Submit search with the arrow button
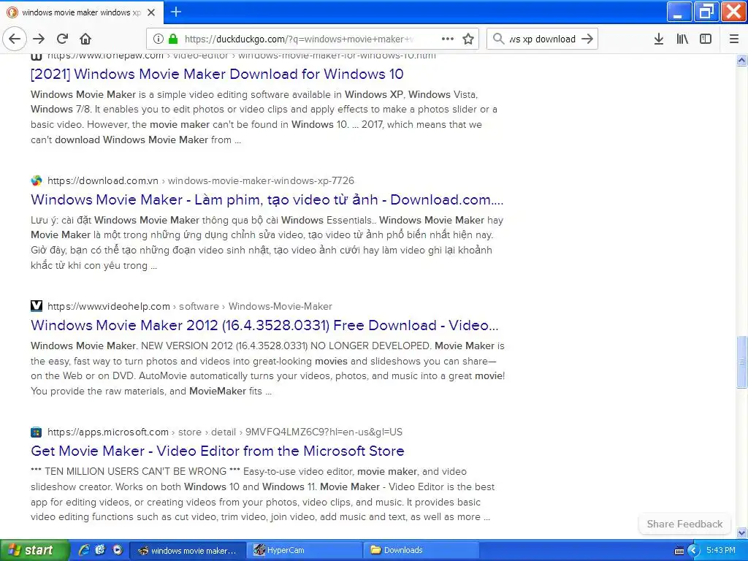Image resolution: width=748 pixels, height=561 pixels. coord(587,39)
